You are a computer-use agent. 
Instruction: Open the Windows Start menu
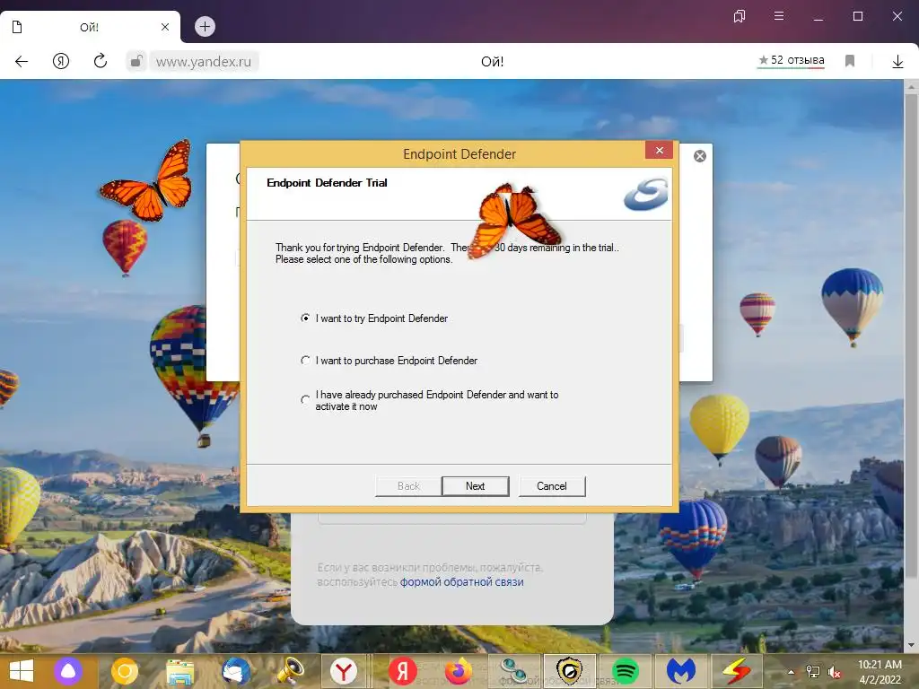point(22,671)
